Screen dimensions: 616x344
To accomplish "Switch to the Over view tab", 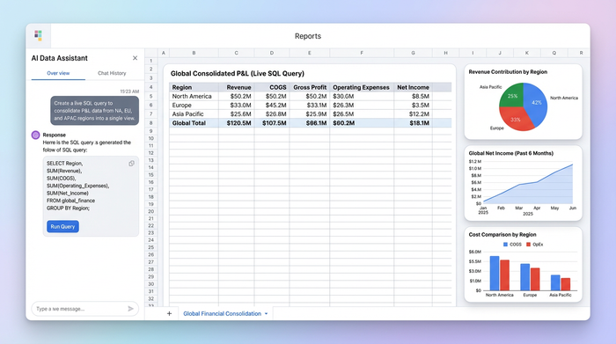I will coord(58,73).
